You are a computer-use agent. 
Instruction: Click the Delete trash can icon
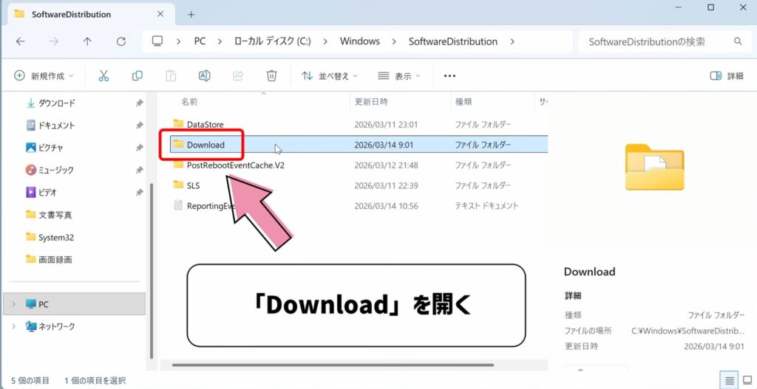click(272, 76)
